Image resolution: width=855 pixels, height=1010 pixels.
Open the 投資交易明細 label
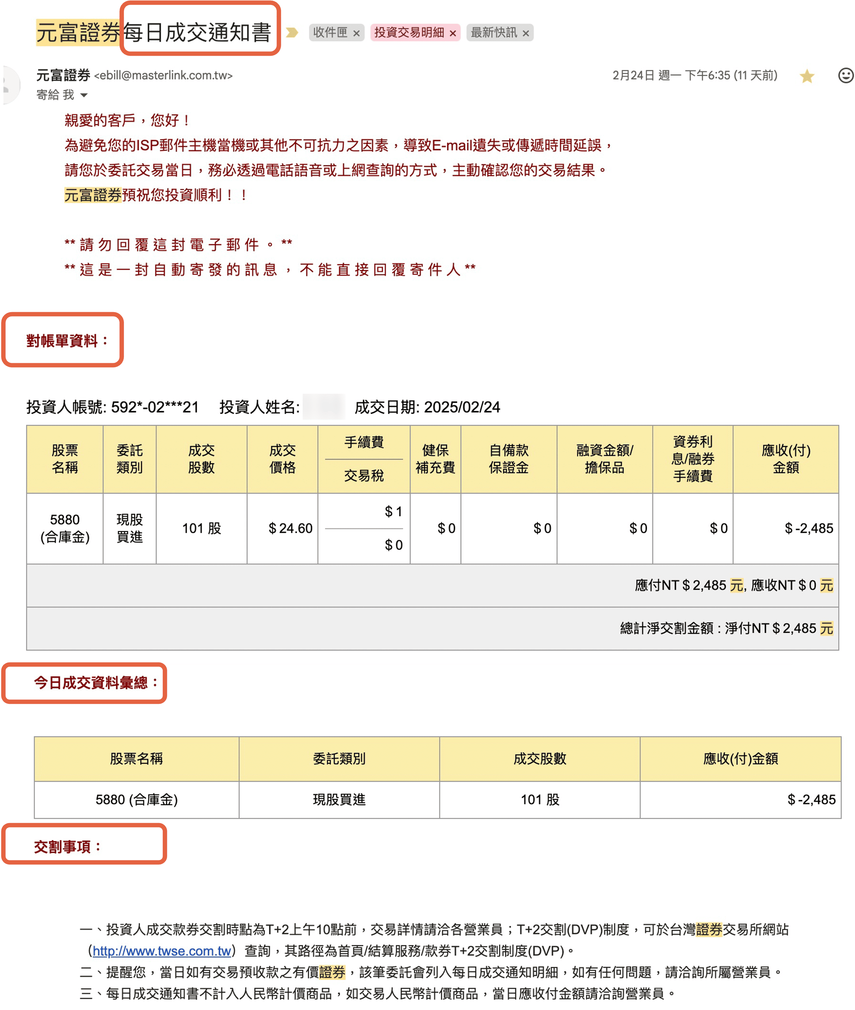(x=409, y=33)
